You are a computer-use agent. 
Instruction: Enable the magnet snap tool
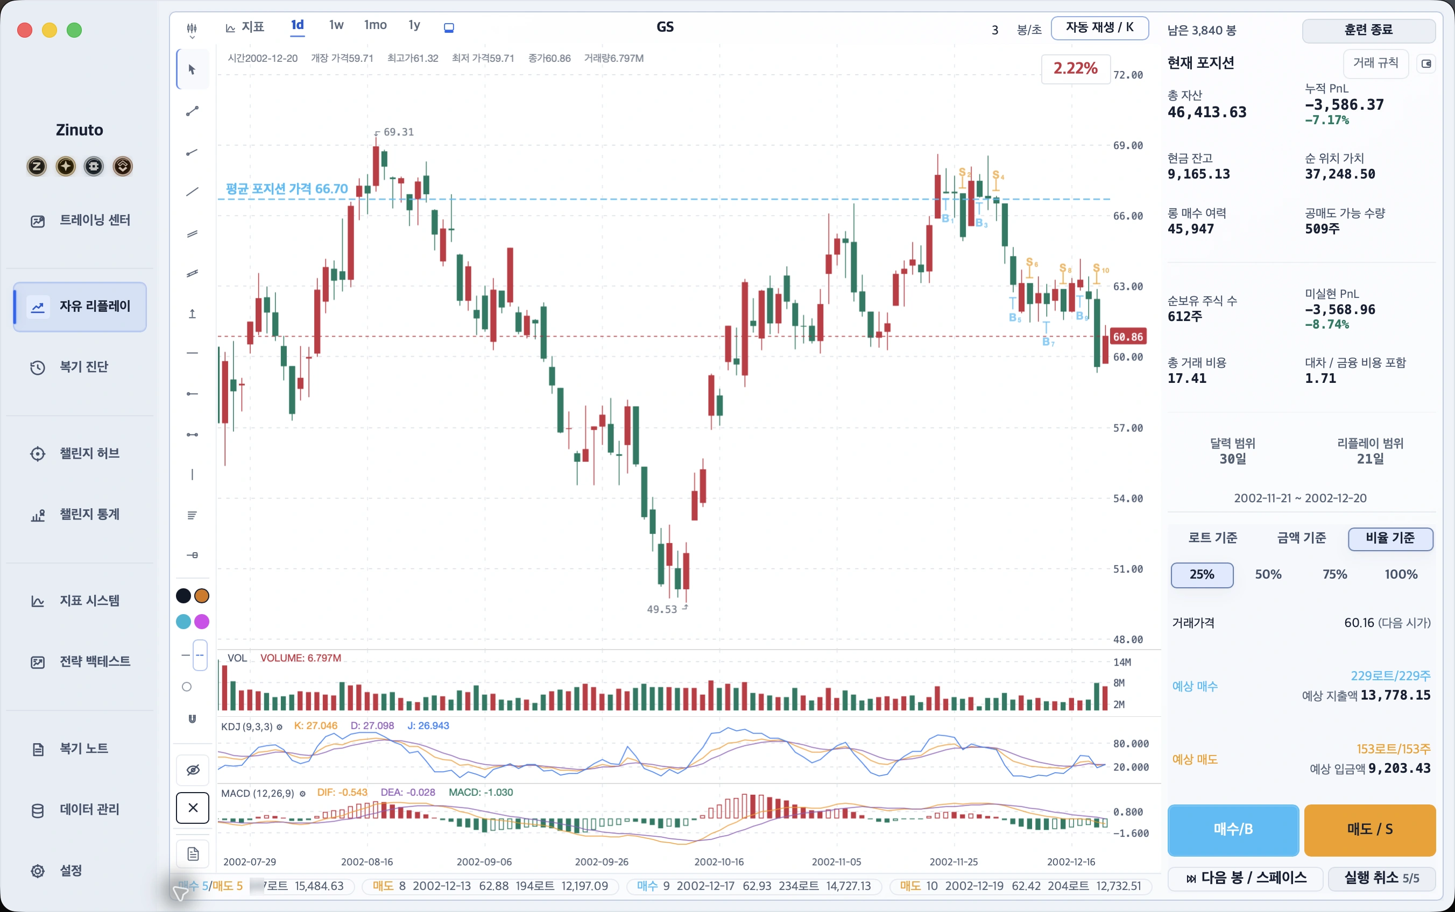193,718
